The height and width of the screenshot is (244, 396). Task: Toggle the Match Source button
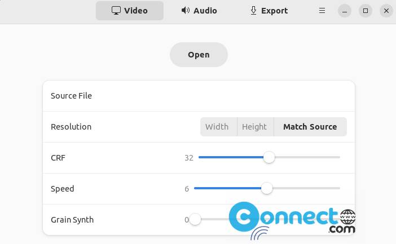(x=310, y=127)
